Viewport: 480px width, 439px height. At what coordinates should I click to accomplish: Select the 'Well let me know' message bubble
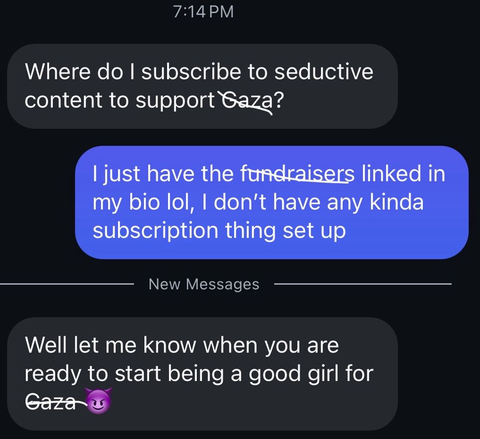point(203,374)
